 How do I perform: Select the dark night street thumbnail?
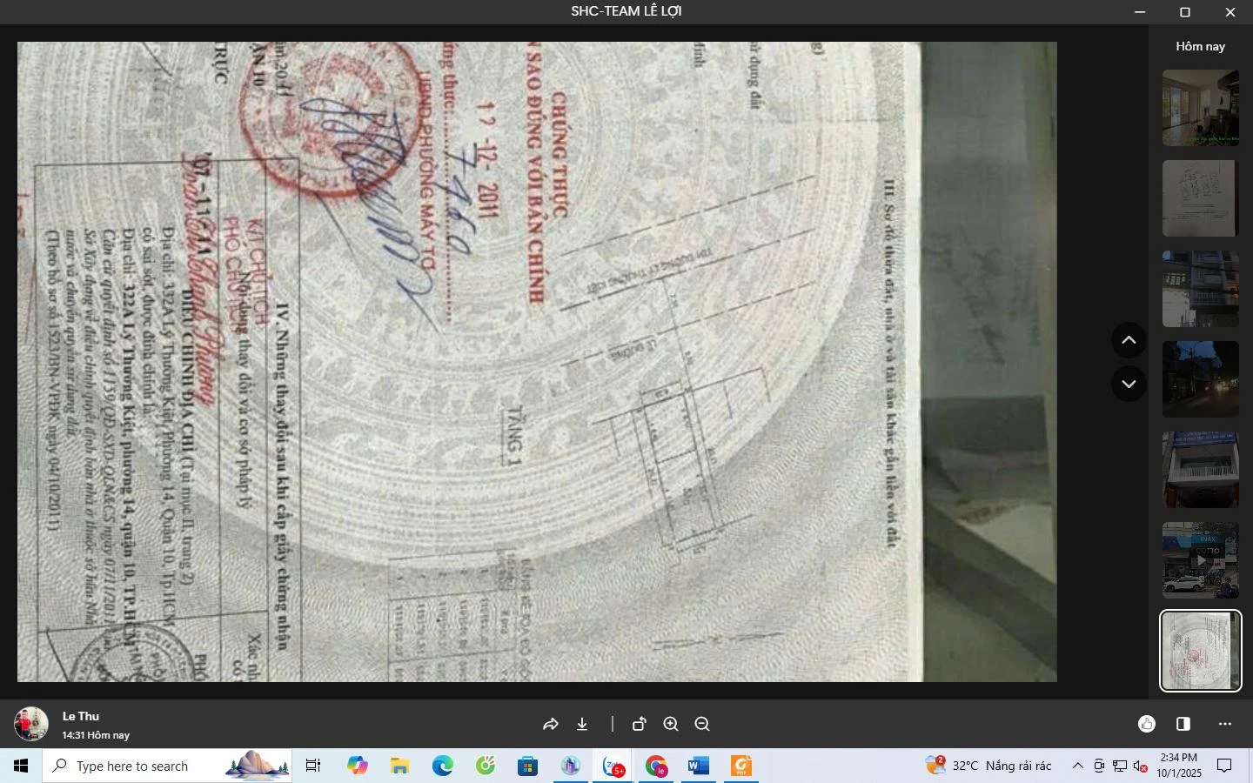coord(1201,379)
